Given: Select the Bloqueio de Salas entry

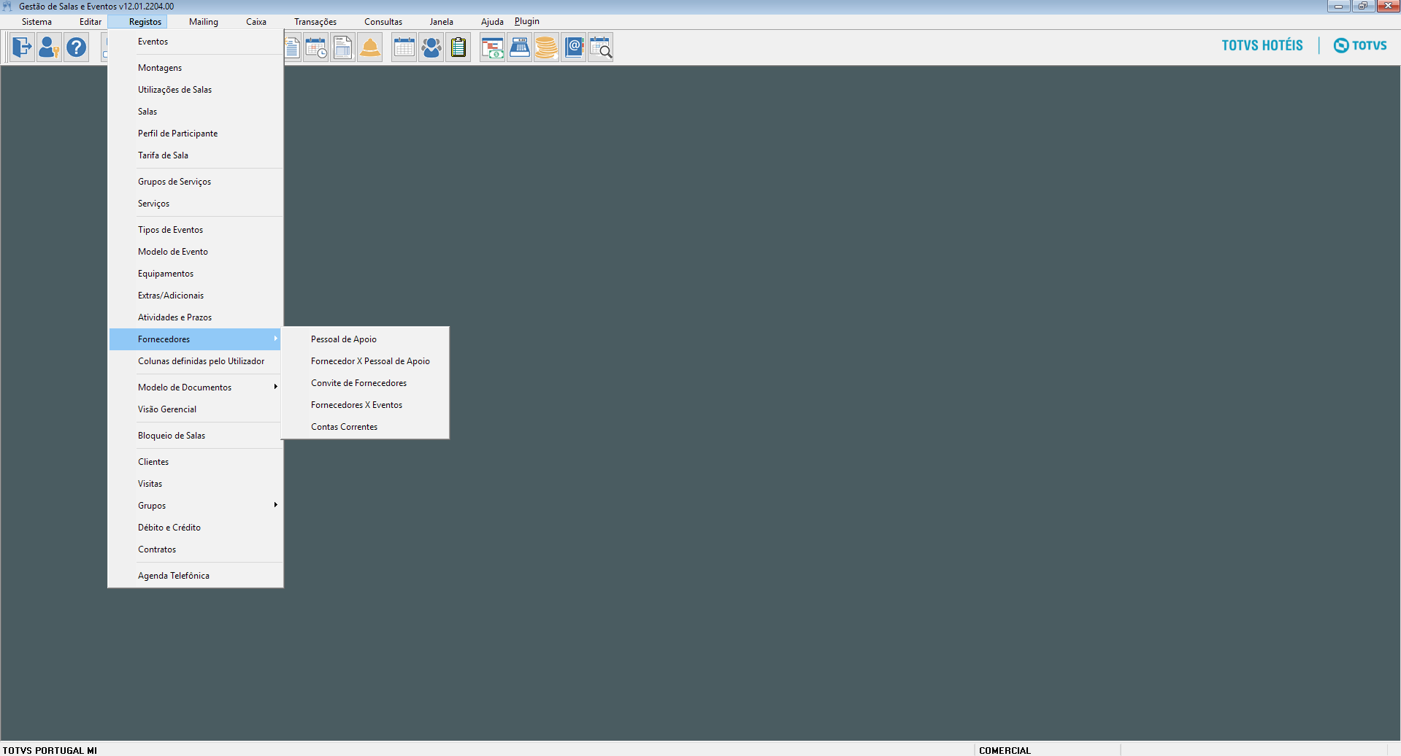Looking at the screenshot, I should (172, 436).
